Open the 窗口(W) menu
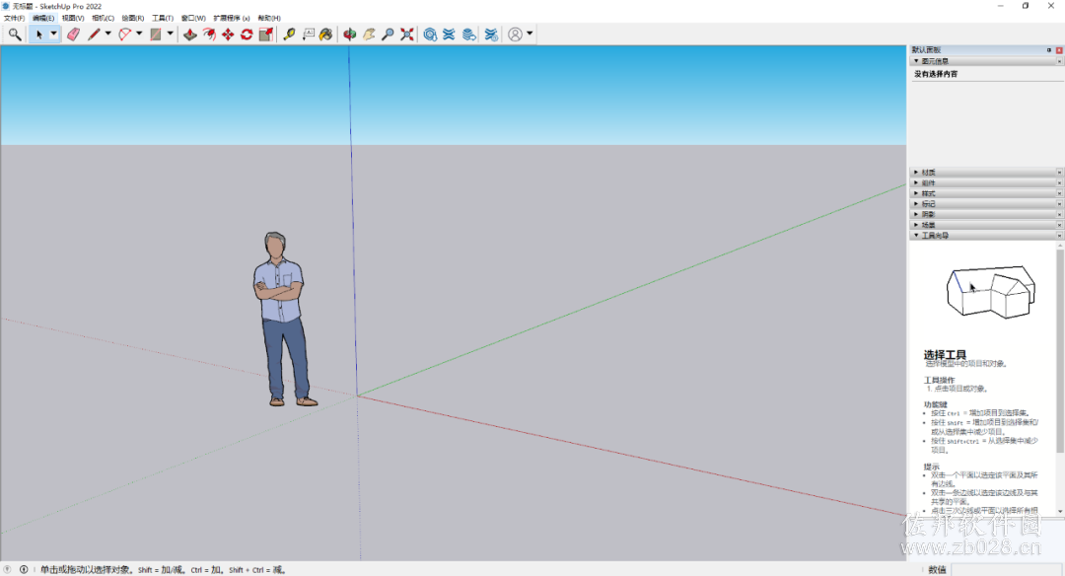Viewport: 1065px width, 576px height. coord(193,19)
